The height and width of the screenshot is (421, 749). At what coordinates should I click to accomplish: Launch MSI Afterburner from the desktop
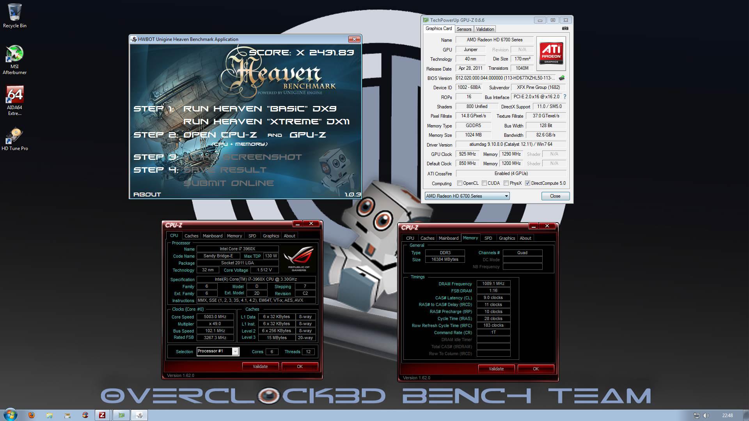[x=14, y=60]
